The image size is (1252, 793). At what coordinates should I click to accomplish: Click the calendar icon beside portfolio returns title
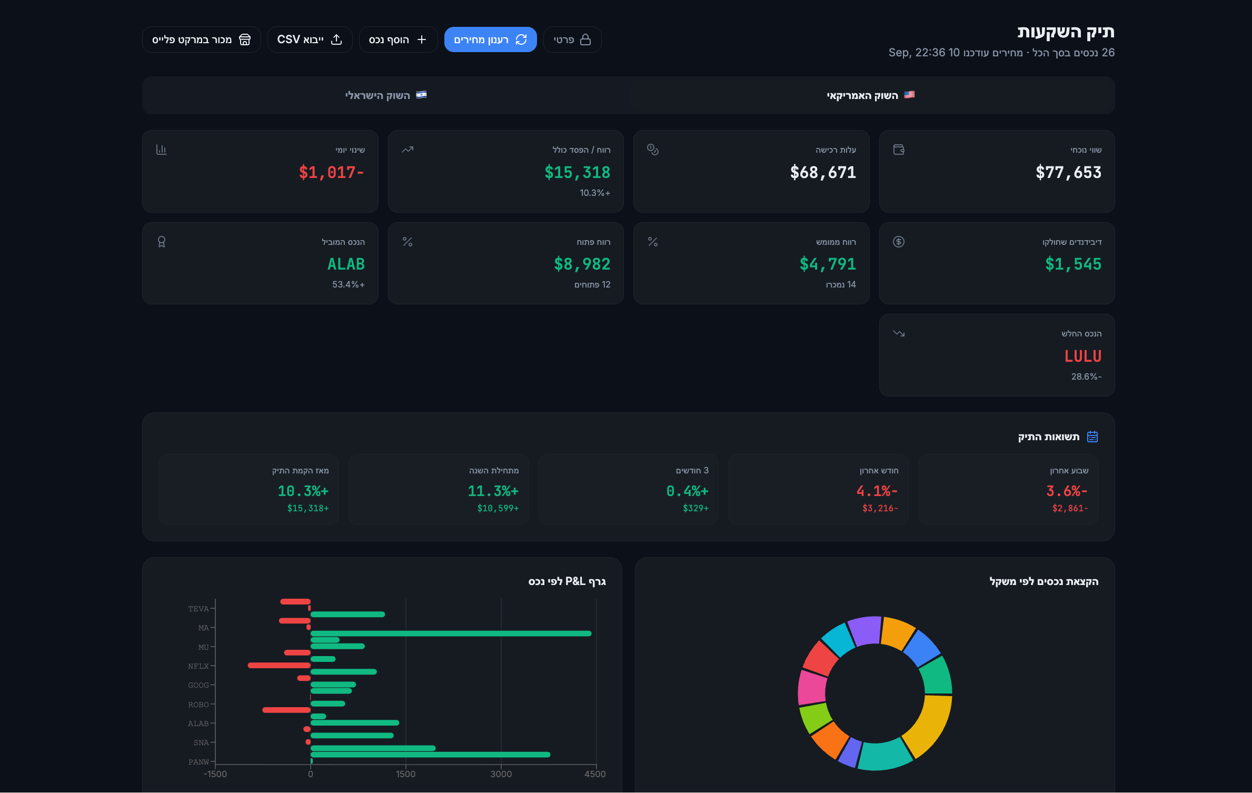(1092, 437)
